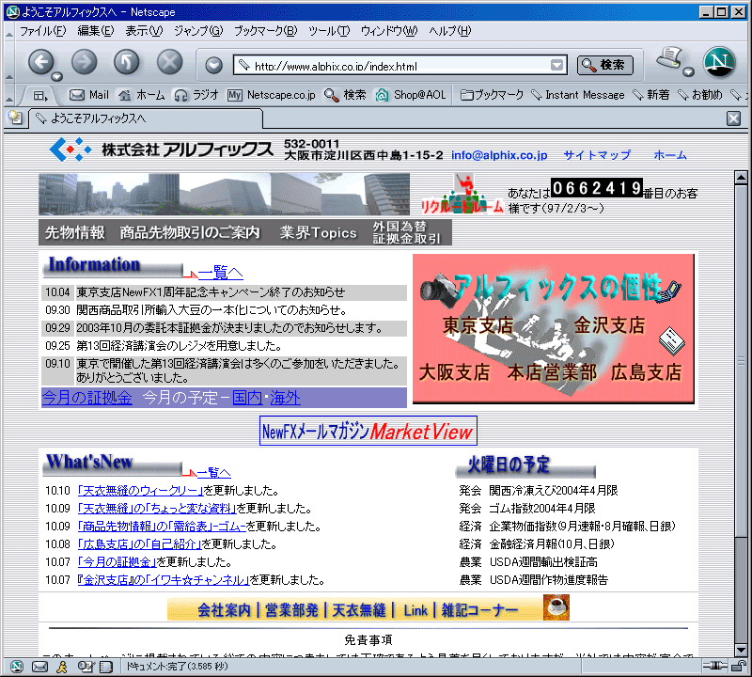The width and height of the screenshot is (752, 677).
Task: Toggle the sidebar panel icon on personal toolbar
Action: 39,96
